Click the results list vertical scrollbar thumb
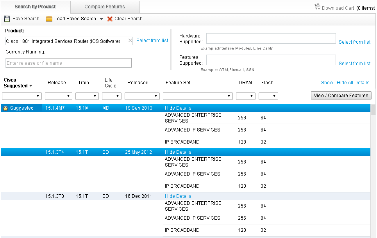 coord(373,110)
